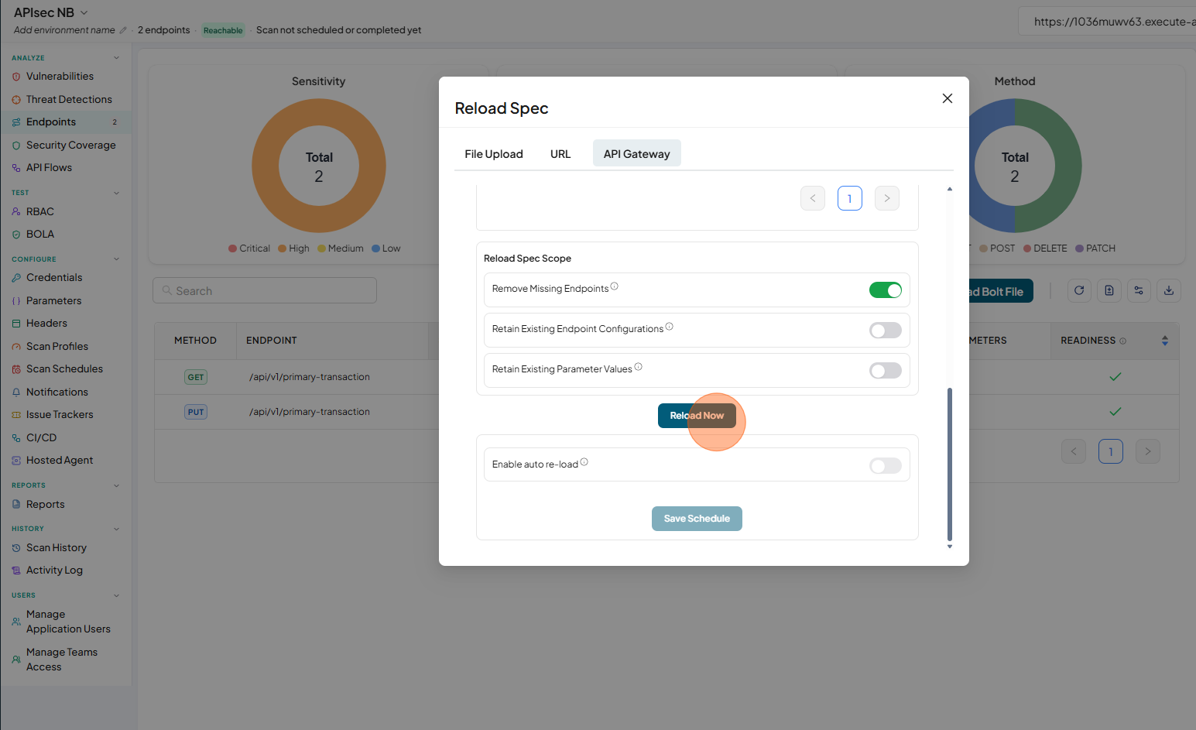
Task: Open Notifications settings
Action: coord(57,392)
